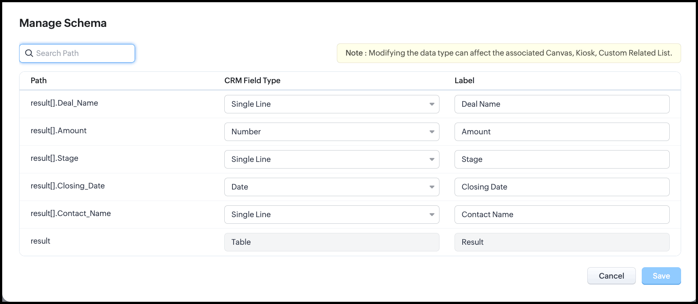Open the Stage field type dropdown
698x304 pixels.
[x=331, y=159]
